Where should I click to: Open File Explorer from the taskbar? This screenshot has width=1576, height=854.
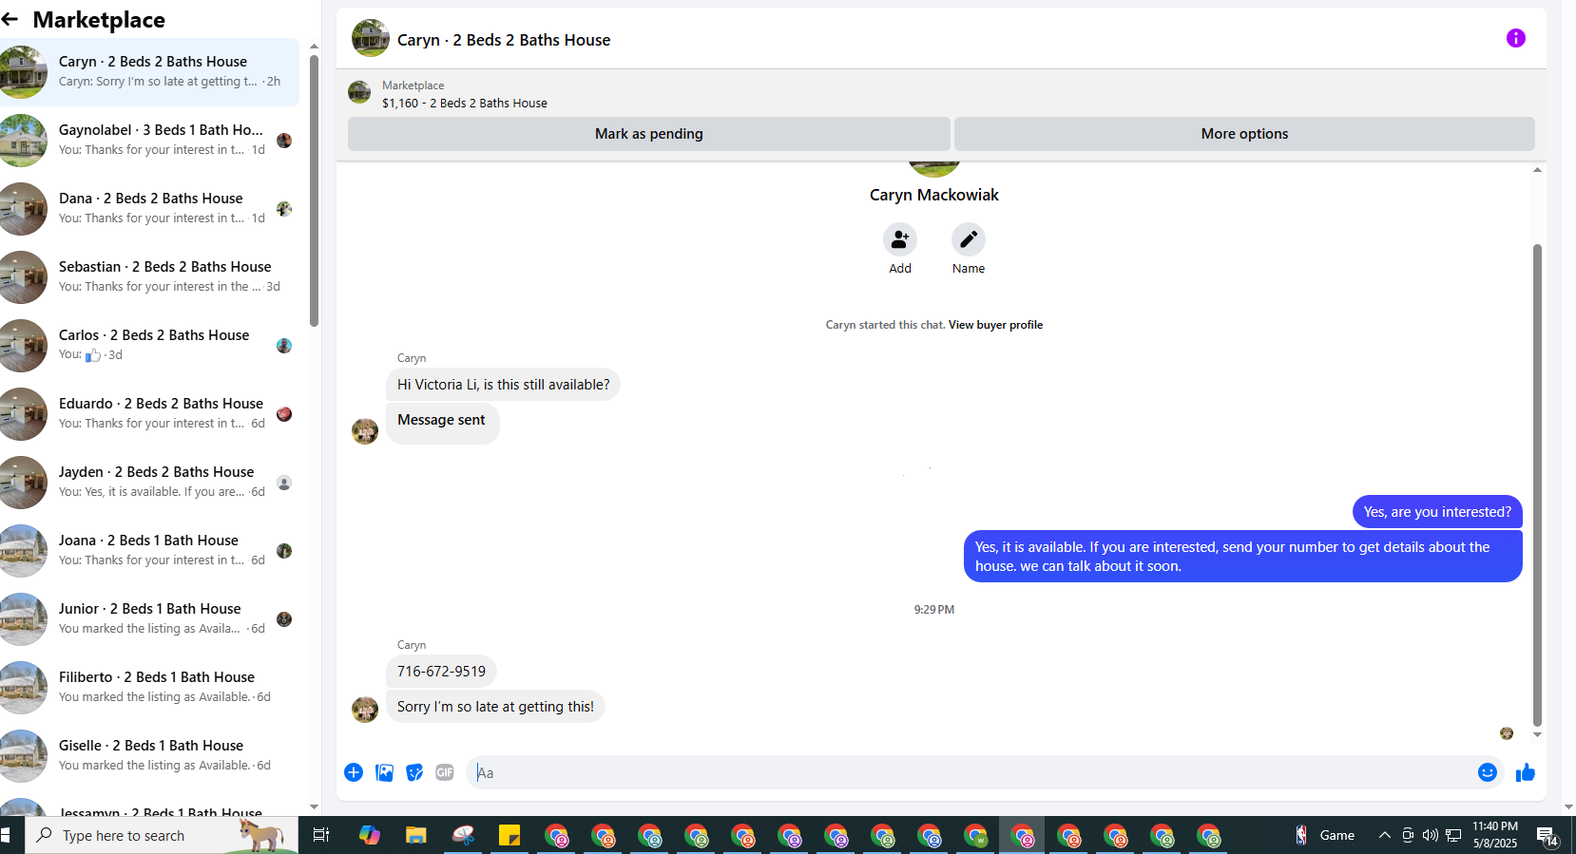point(416,835)
